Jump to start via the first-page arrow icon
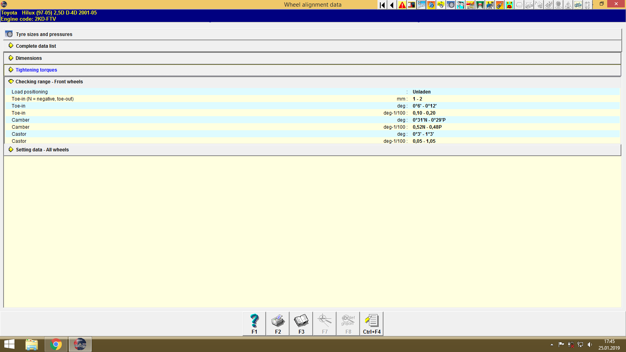This screenshot has height=352, width=626. click(x=382, y=5)
